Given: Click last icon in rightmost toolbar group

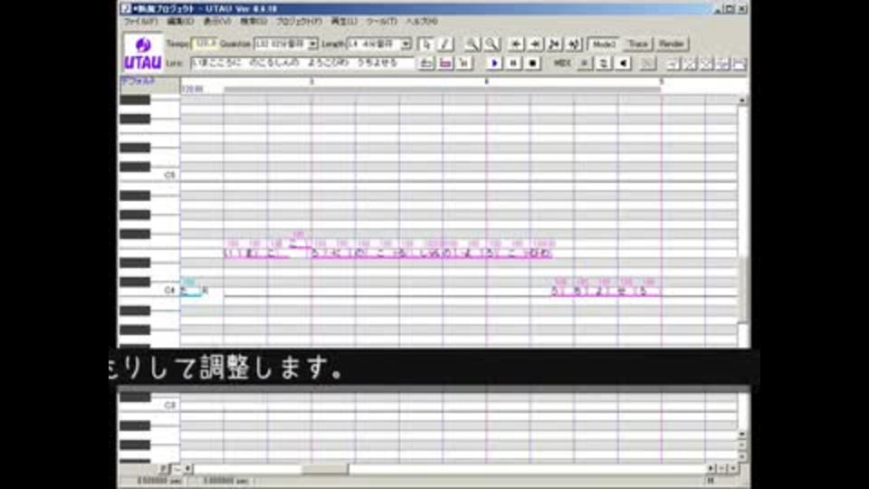Looking at the screenshot, I should (x=740, y=63).
